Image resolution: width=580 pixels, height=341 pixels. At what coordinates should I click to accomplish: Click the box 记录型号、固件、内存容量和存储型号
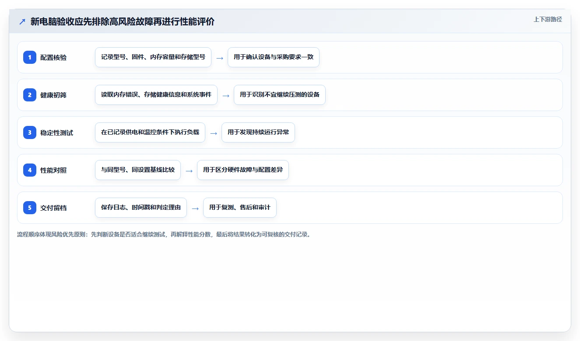[x=153, y=57]
